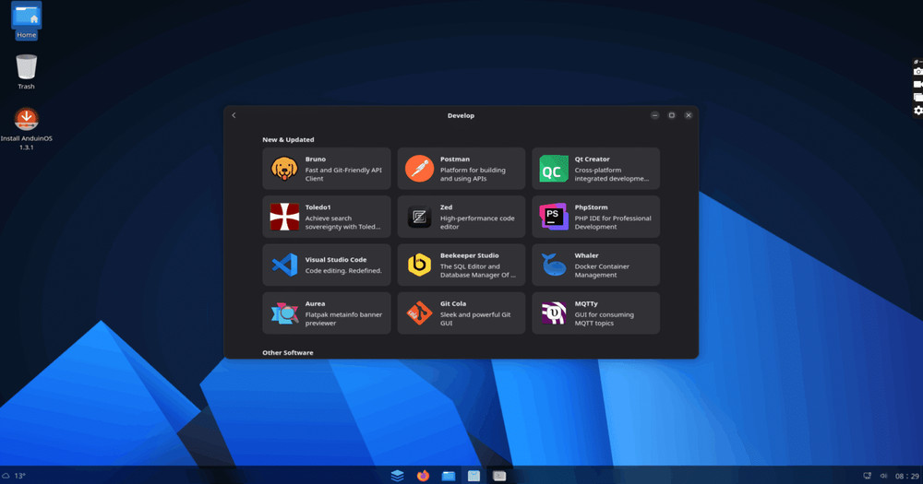Open the side panel folder icon

pos(917,97)
